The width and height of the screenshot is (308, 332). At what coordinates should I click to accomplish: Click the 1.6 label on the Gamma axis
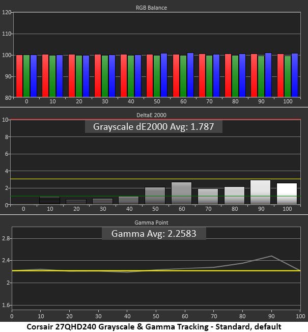pos(6,305)
